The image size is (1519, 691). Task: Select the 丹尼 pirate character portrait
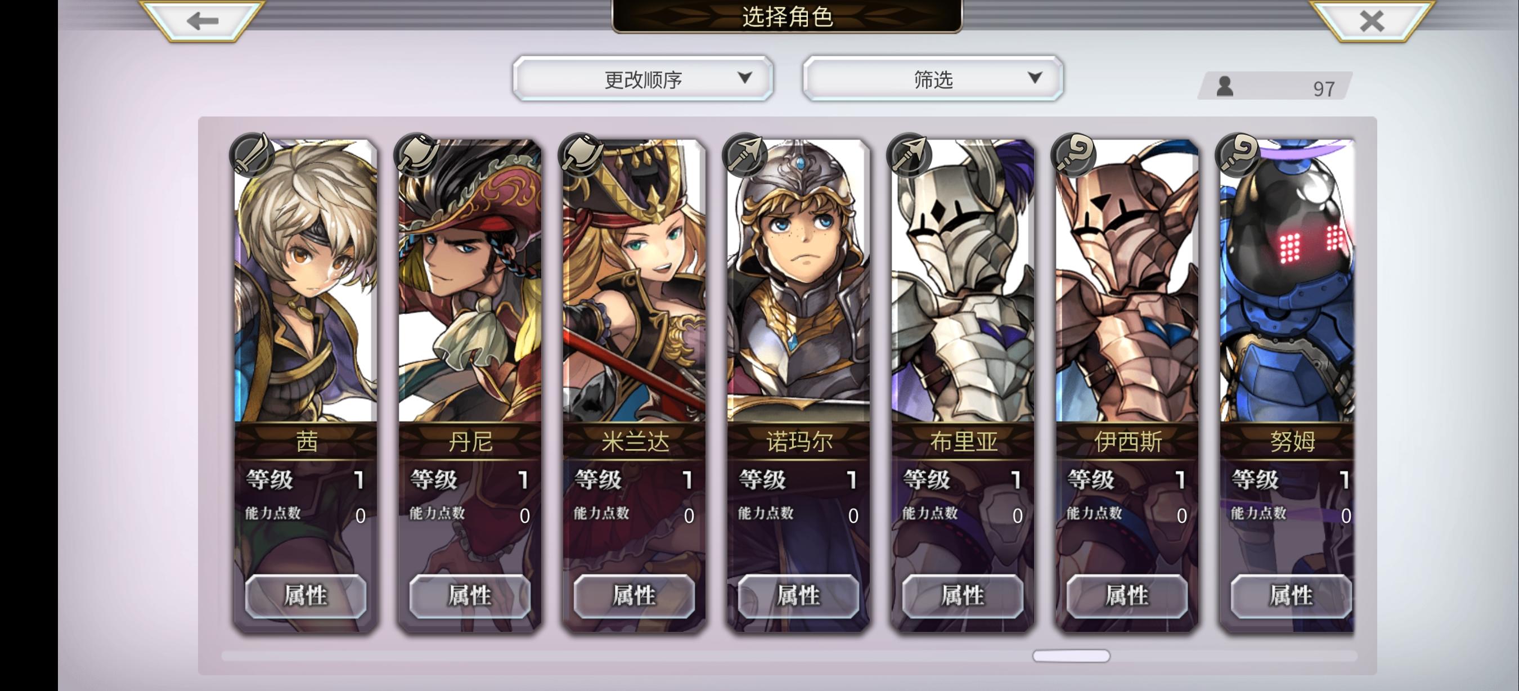tap(470, 281)
